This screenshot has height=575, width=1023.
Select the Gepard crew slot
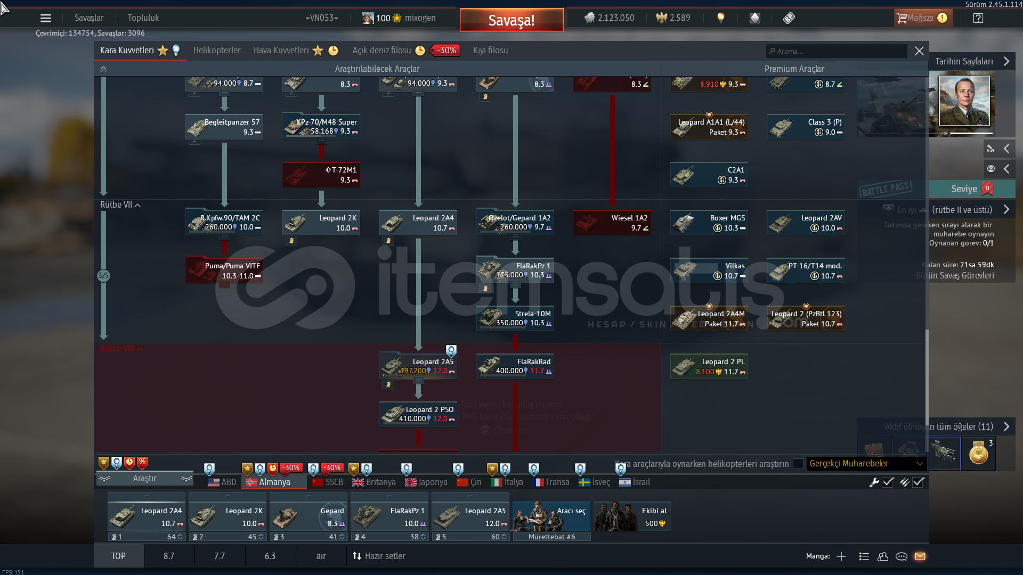(308, 516)
